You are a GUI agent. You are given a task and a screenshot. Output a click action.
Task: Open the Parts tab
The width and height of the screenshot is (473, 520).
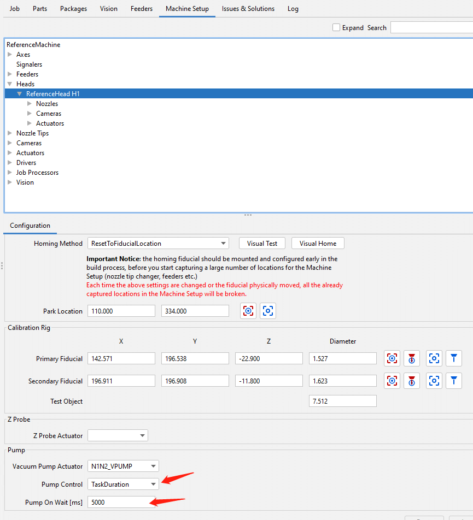pyautogui.click(x=40, y=9)
